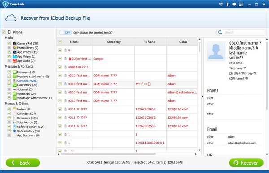Click the Message Attachments icon

(15, 76)
